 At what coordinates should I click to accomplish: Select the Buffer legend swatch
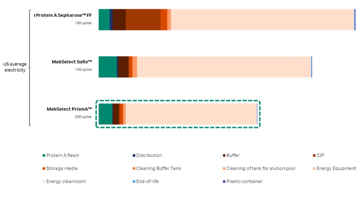(x=224, y=156)
